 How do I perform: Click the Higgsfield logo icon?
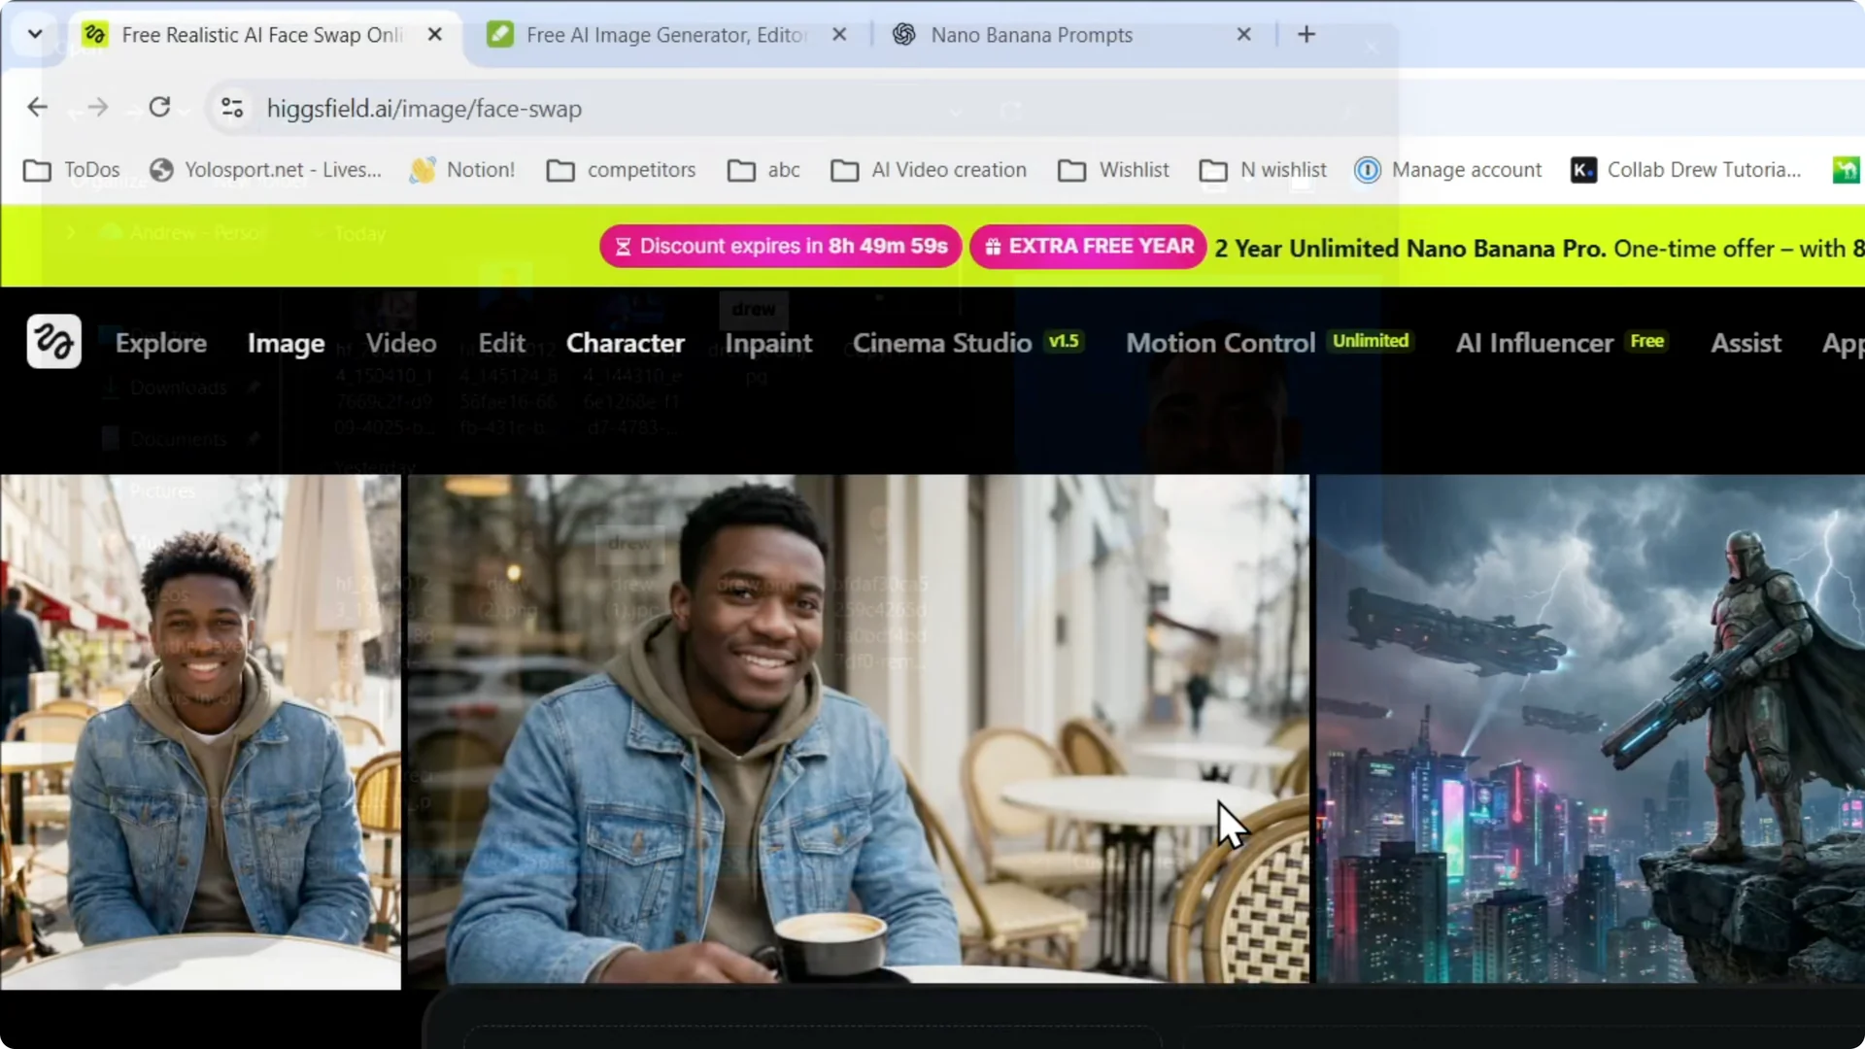coord(53,342)
